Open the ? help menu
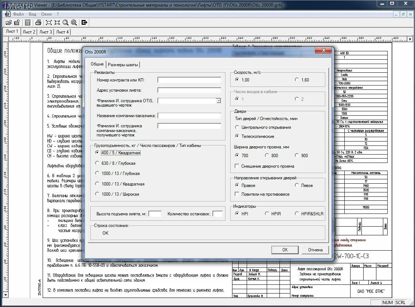 (58, 14)
